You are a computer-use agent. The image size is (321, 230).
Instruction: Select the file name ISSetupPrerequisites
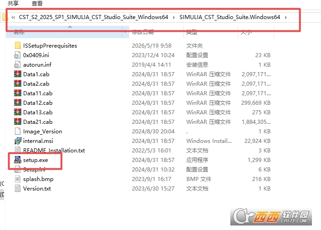coord(50,45)
